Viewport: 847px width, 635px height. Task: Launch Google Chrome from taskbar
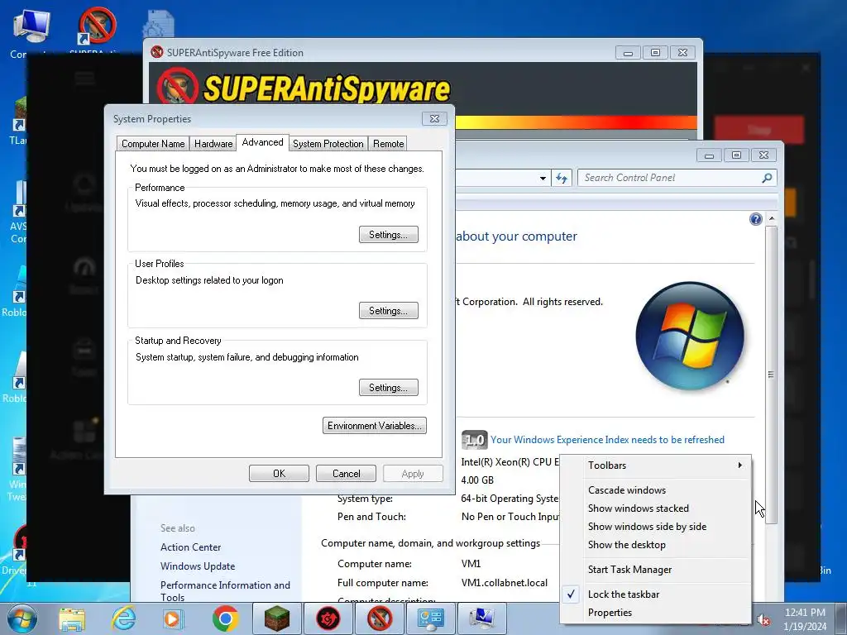pos(225,618)
